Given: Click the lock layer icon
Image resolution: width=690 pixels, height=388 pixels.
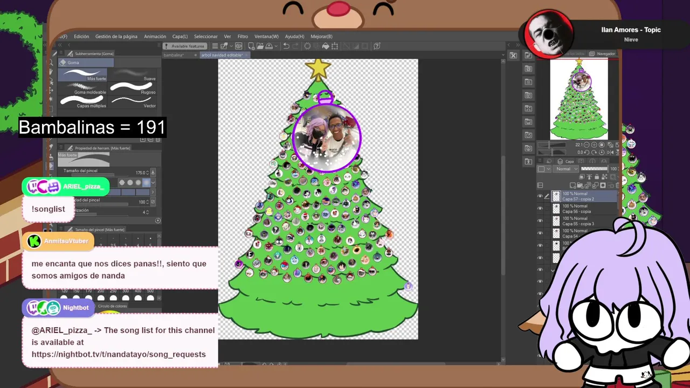Looking at the screenshot, I should [x=597, y=176].
